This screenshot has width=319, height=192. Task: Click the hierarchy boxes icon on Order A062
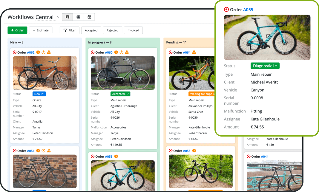49,52
